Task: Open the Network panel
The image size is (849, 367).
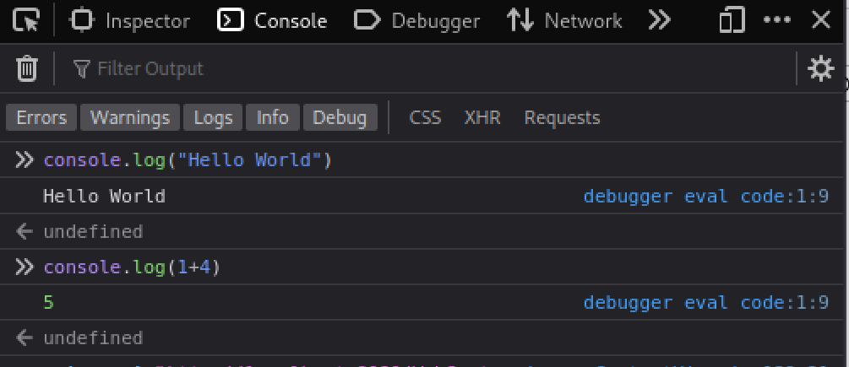Action: 564,21
